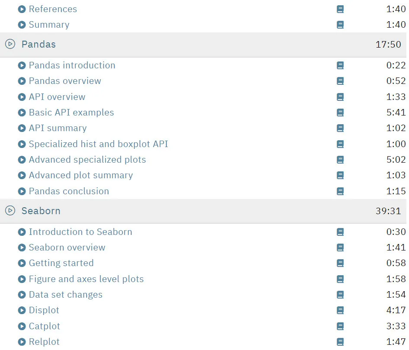Screen dimensions: 409x350
Task: Open the Figure and axes level plots lesson
Action: pos(86,279)
